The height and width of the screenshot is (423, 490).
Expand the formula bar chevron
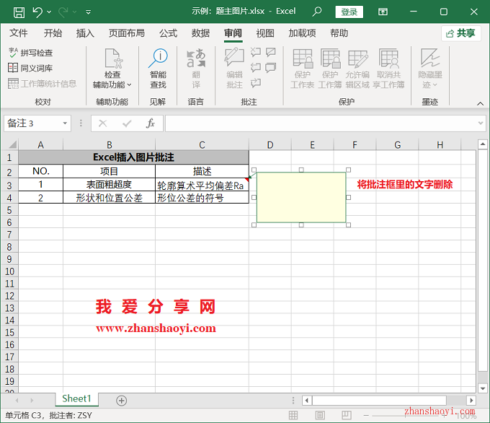pyautogui.click(x=481, y=123)
